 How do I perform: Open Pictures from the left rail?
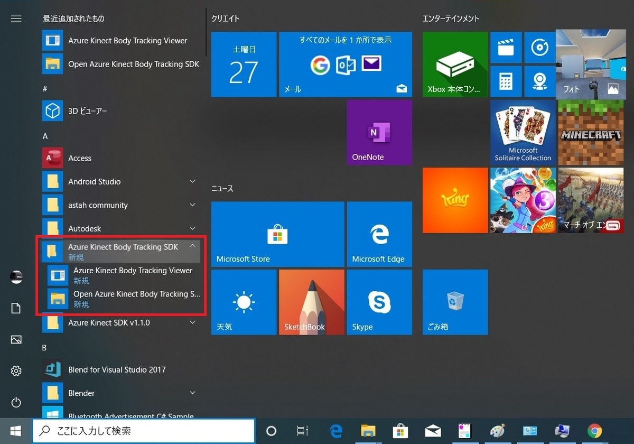tap(16, 339)
